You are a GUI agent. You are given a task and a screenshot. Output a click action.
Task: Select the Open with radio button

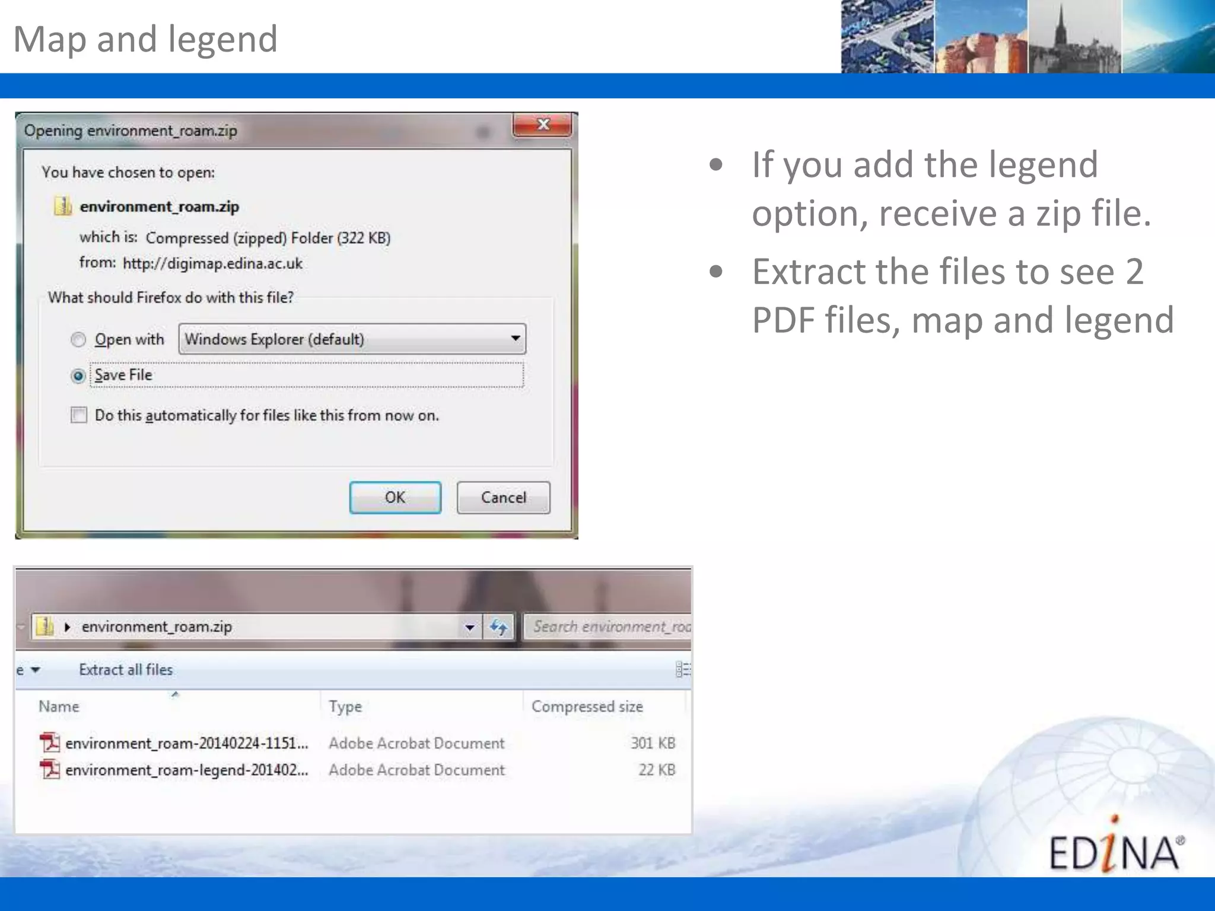[78, 340]
